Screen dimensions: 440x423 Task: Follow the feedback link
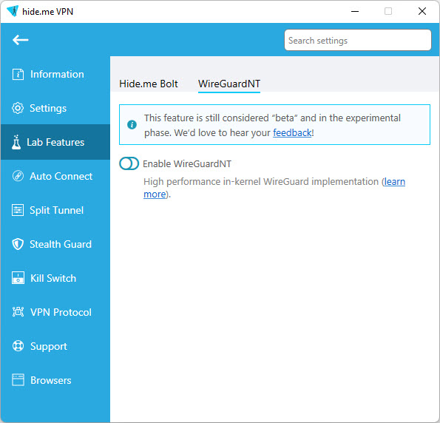[x=292, y=132]
